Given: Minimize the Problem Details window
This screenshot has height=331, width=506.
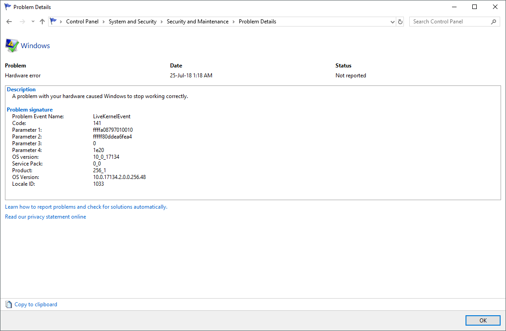Looking at the screenshot, I should click(x=454, y=7).
